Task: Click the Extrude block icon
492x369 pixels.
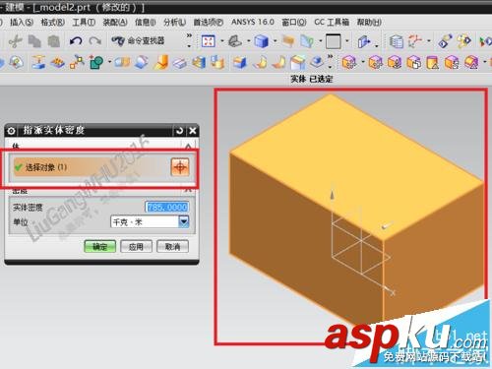Action: (x=122, y=62)
